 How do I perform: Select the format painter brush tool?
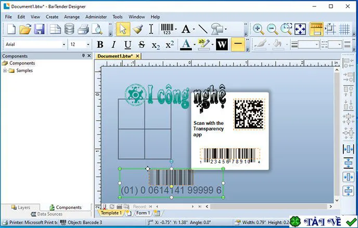[x=138, y=29]
